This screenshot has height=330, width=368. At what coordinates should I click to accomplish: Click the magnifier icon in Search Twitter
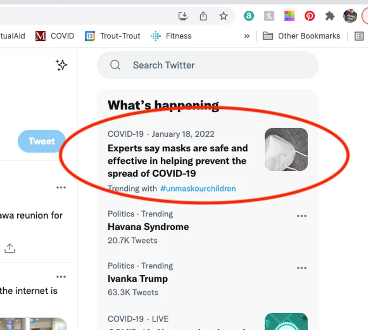pos(115,65)
